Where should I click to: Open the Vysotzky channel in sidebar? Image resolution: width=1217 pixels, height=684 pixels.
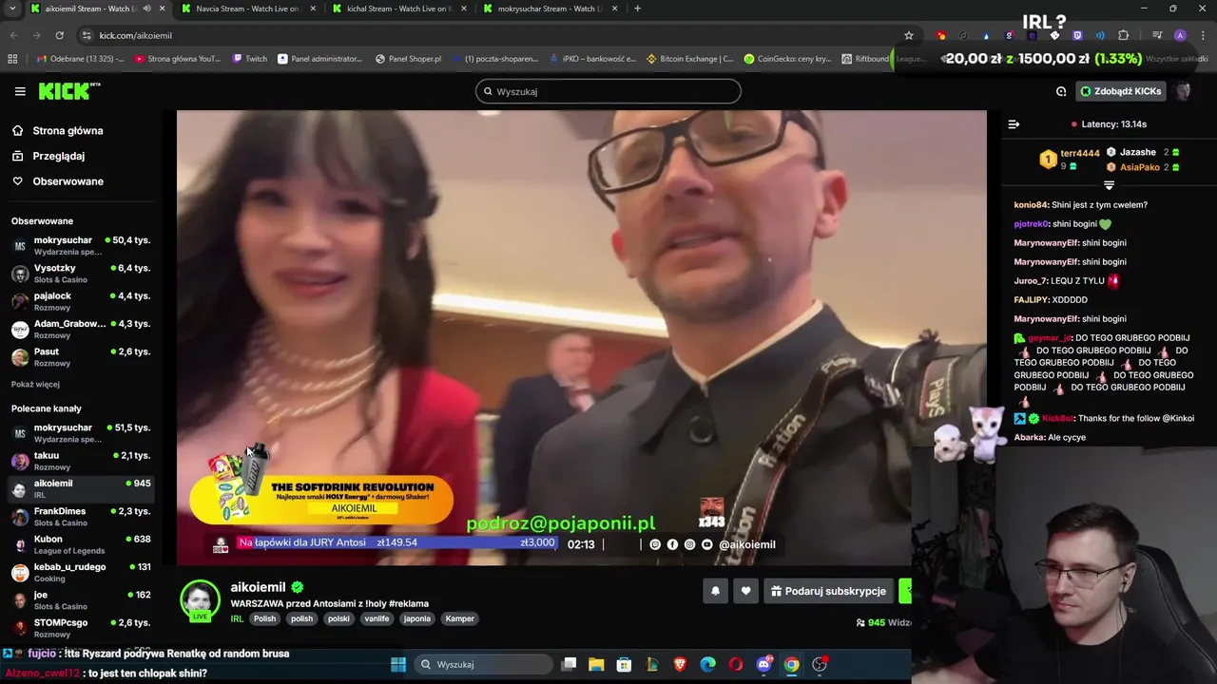80,274
